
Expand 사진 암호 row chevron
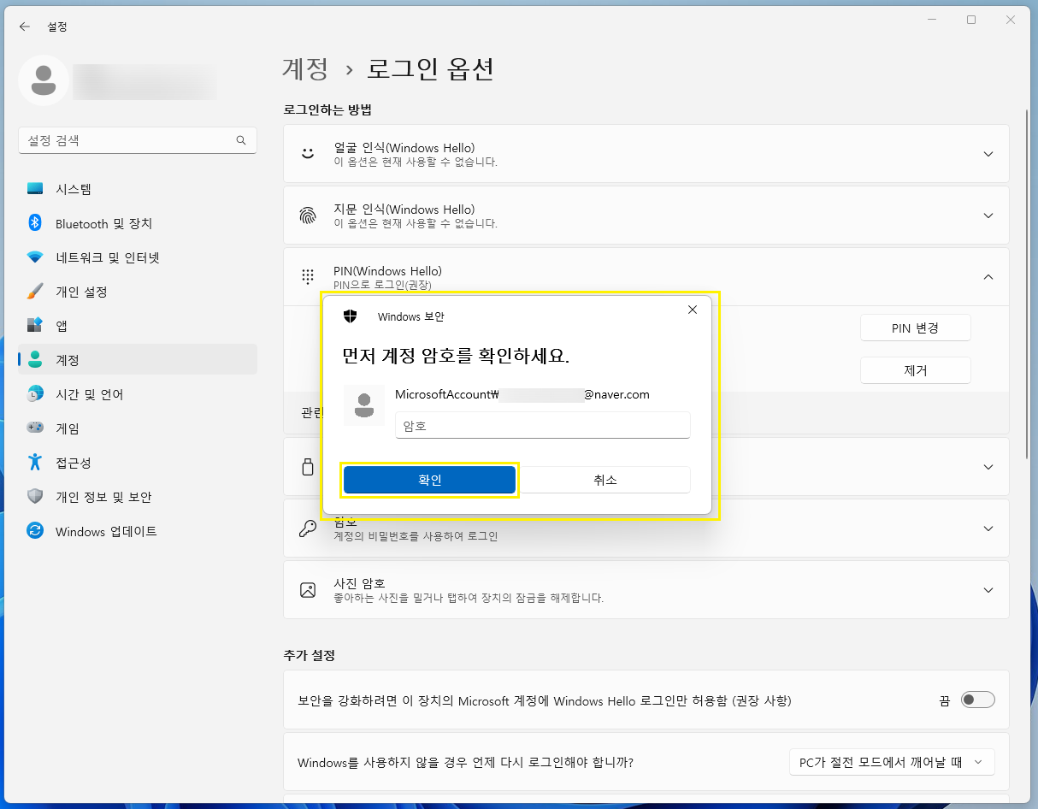[988, 590]
